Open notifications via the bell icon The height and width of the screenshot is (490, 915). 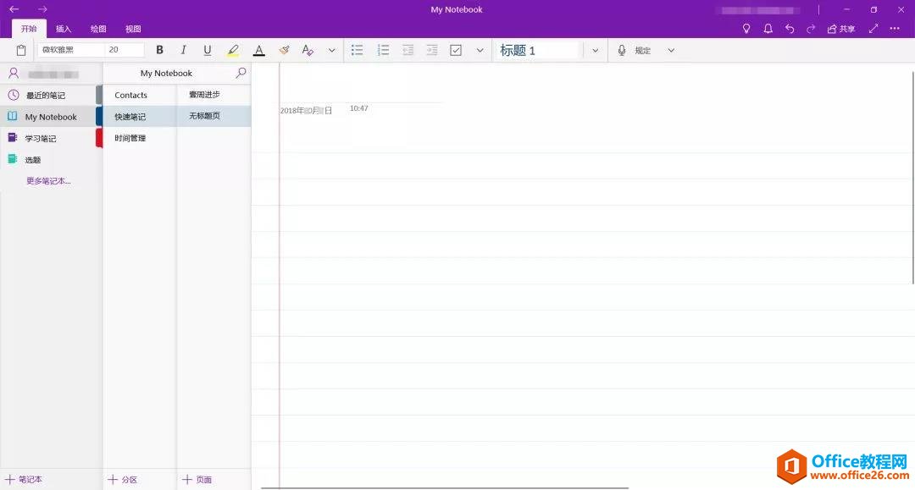[x=768, y=28]
